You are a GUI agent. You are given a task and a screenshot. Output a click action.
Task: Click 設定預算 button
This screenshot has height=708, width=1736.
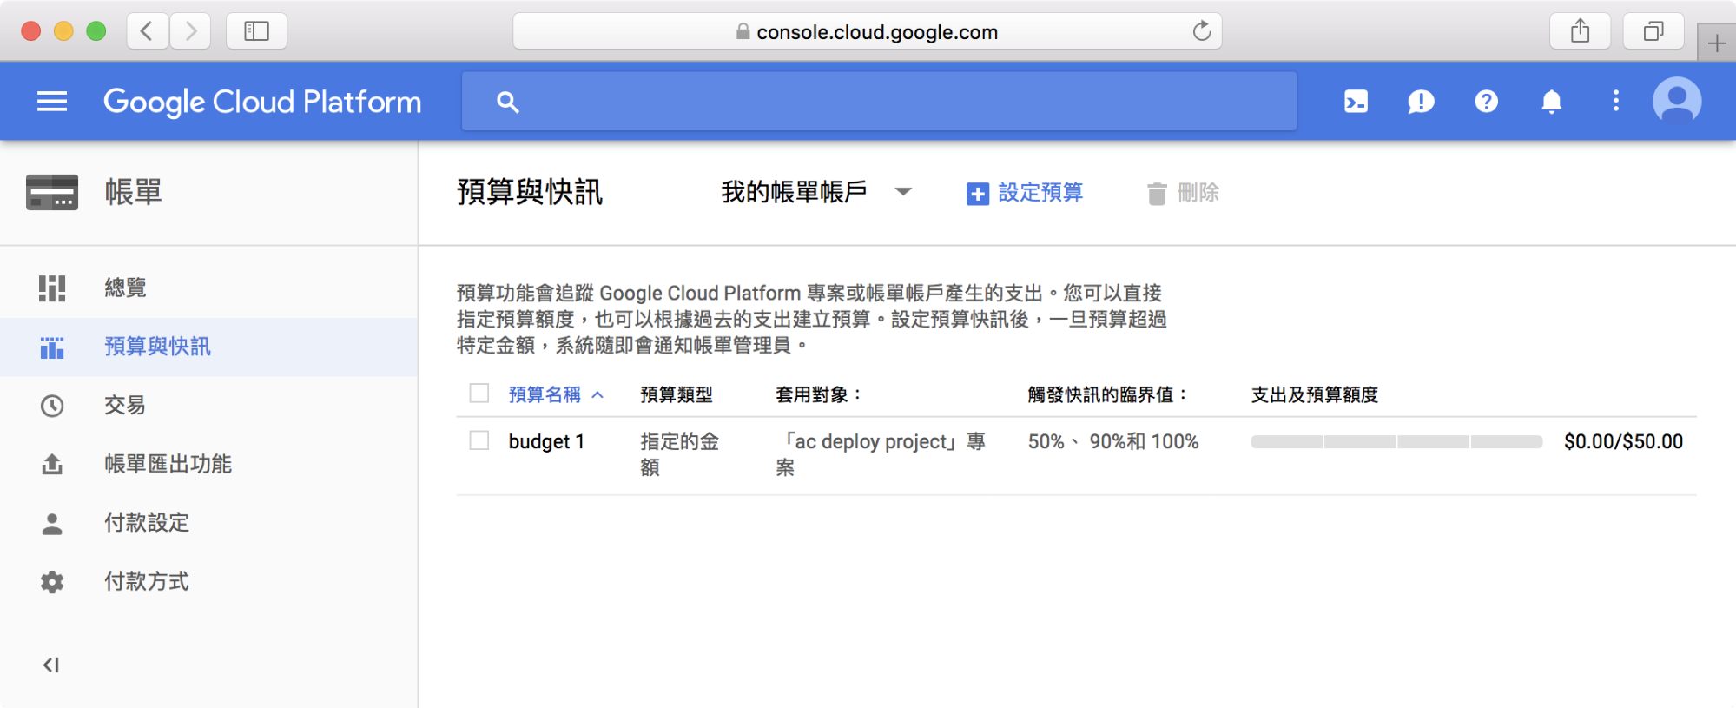(x=1025, y=193)
